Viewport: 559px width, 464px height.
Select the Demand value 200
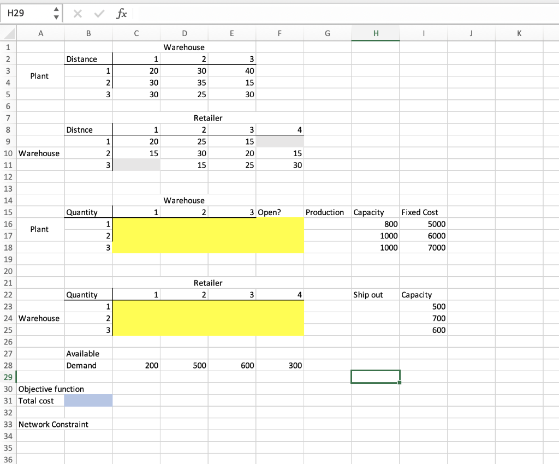136,365
